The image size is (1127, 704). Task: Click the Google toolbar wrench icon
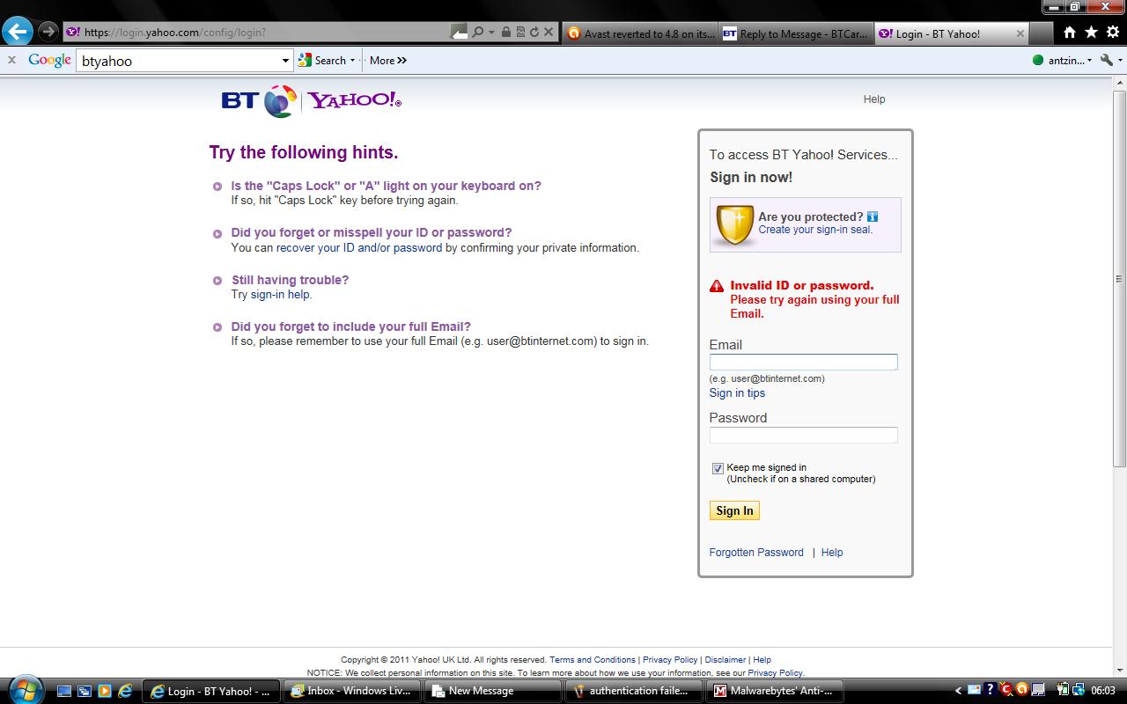coord(1107,61)
